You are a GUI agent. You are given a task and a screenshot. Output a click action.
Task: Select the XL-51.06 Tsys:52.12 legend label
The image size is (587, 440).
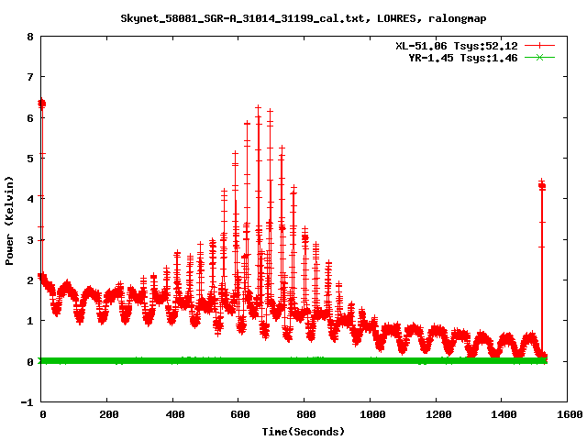[457, 46]
